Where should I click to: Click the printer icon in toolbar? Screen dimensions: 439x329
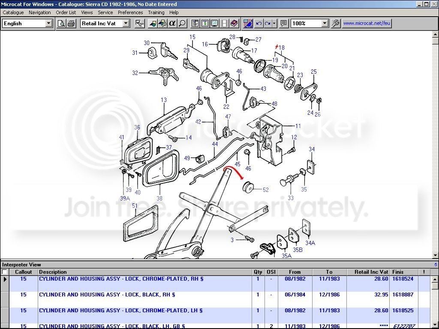[71, 24]
